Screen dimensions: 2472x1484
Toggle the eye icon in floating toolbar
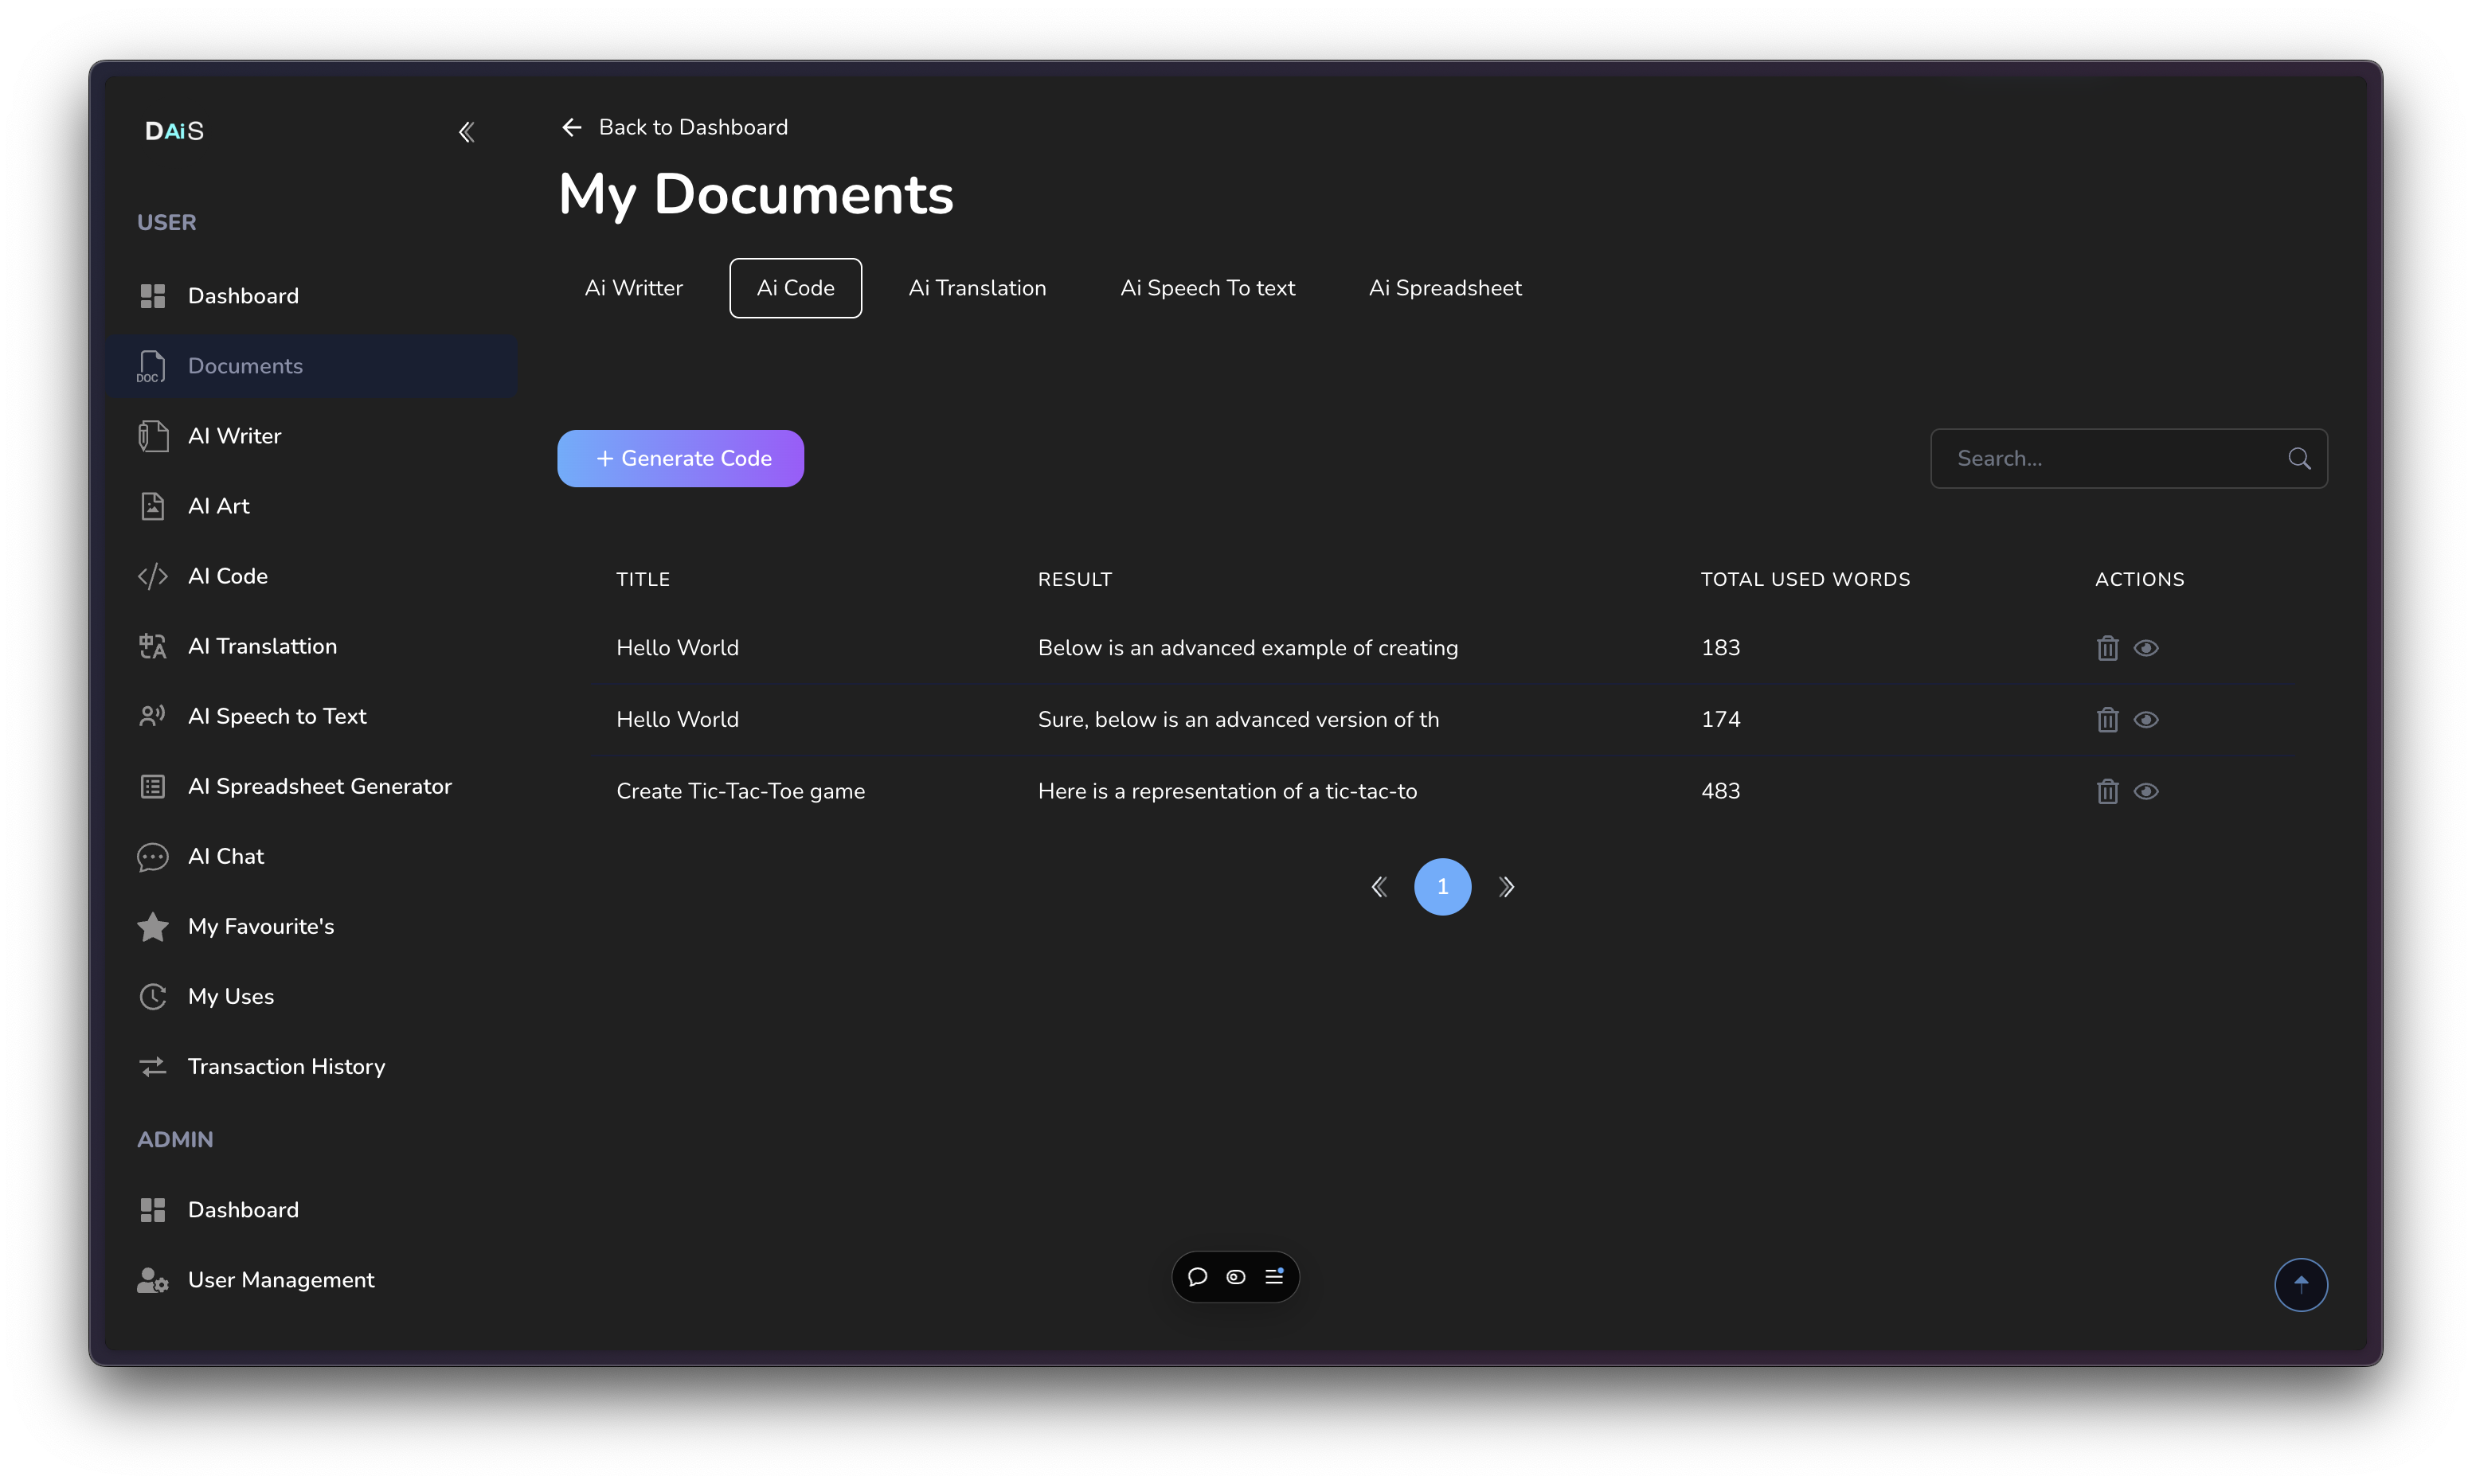pos(1236,1277)
